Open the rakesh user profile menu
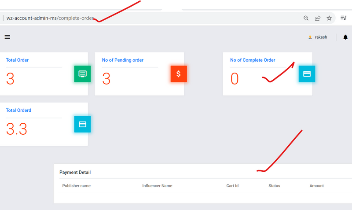Viewport: 352px width, 210px height. [x=321, y=37]
